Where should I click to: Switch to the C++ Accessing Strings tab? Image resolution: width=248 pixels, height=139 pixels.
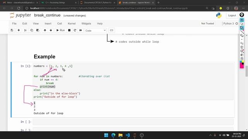[59, 3]
